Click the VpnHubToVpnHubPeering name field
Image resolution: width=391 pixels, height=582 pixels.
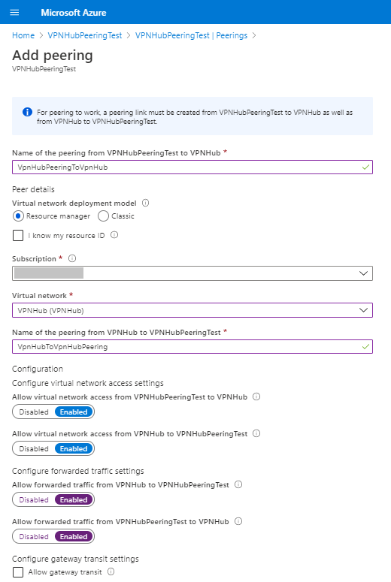(192, 347)
